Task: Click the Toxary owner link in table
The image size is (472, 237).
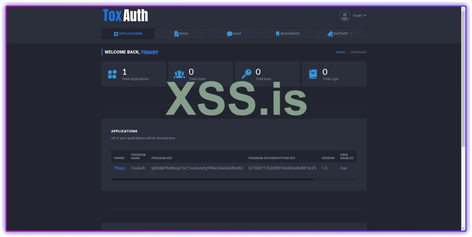Action: tap(120, 168)
